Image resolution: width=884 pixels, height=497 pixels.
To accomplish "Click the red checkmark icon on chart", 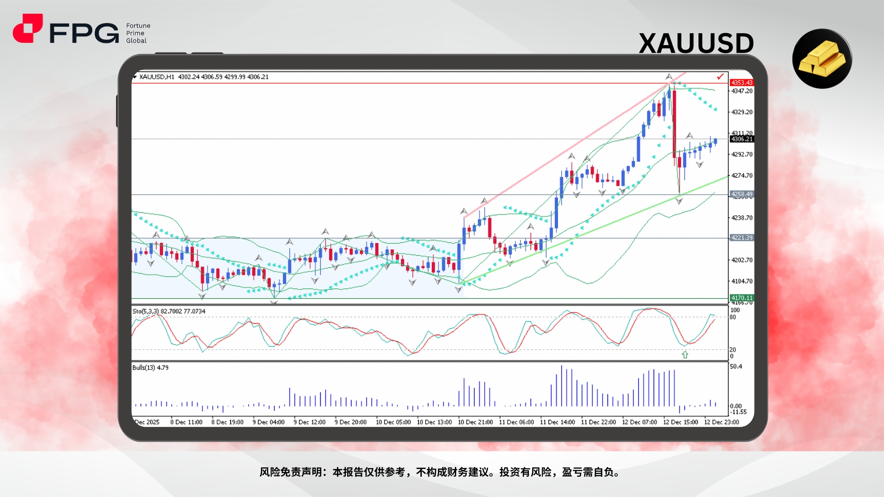I will (720, 76).
